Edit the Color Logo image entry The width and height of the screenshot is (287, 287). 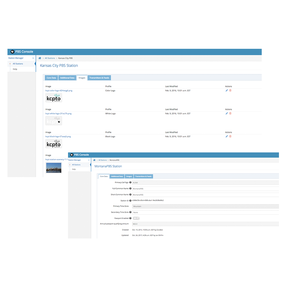227,90
